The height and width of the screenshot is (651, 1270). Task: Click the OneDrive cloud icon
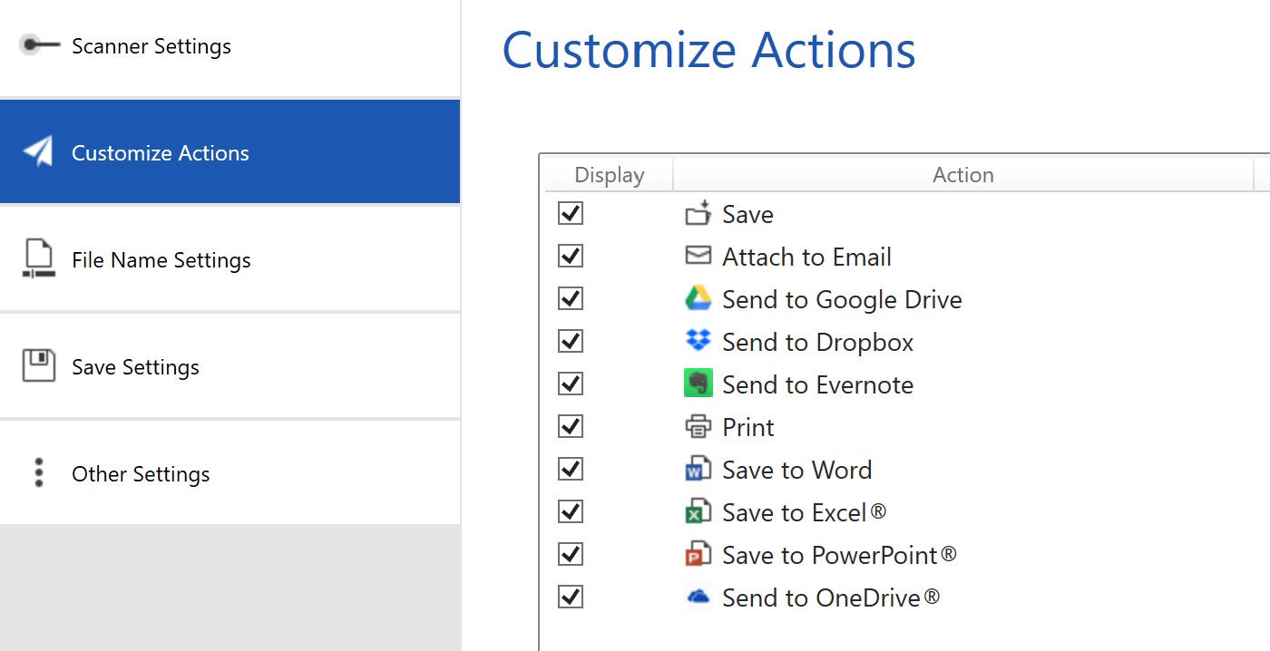click(x=698, y=597)
